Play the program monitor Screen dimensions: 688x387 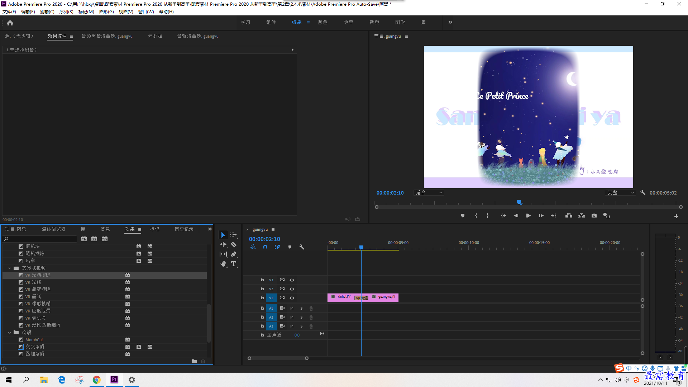tap(528, 216)
